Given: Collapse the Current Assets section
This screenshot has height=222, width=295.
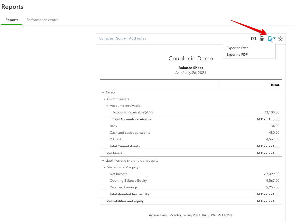Looking at the screenshot, I should 104,99.
